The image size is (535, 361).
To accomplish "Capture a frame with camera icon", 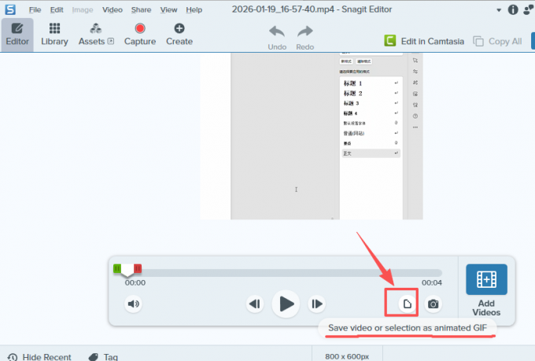I will pos(434,304).
